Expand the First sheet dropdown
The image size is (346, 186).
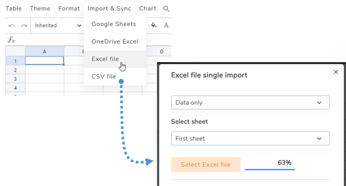click(250, 139)
